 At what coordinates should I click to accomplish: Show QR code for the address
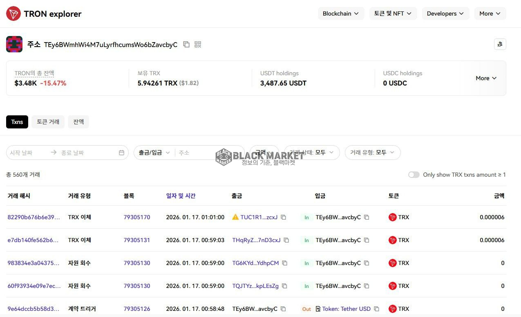(198, 45)
